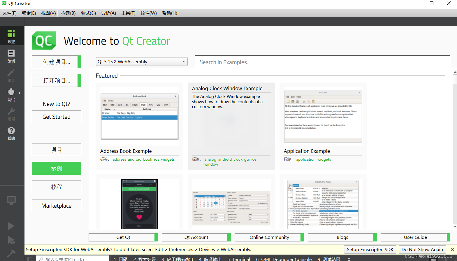
Task: Toggle the left sidebar icon
Action: click(29, 259)
